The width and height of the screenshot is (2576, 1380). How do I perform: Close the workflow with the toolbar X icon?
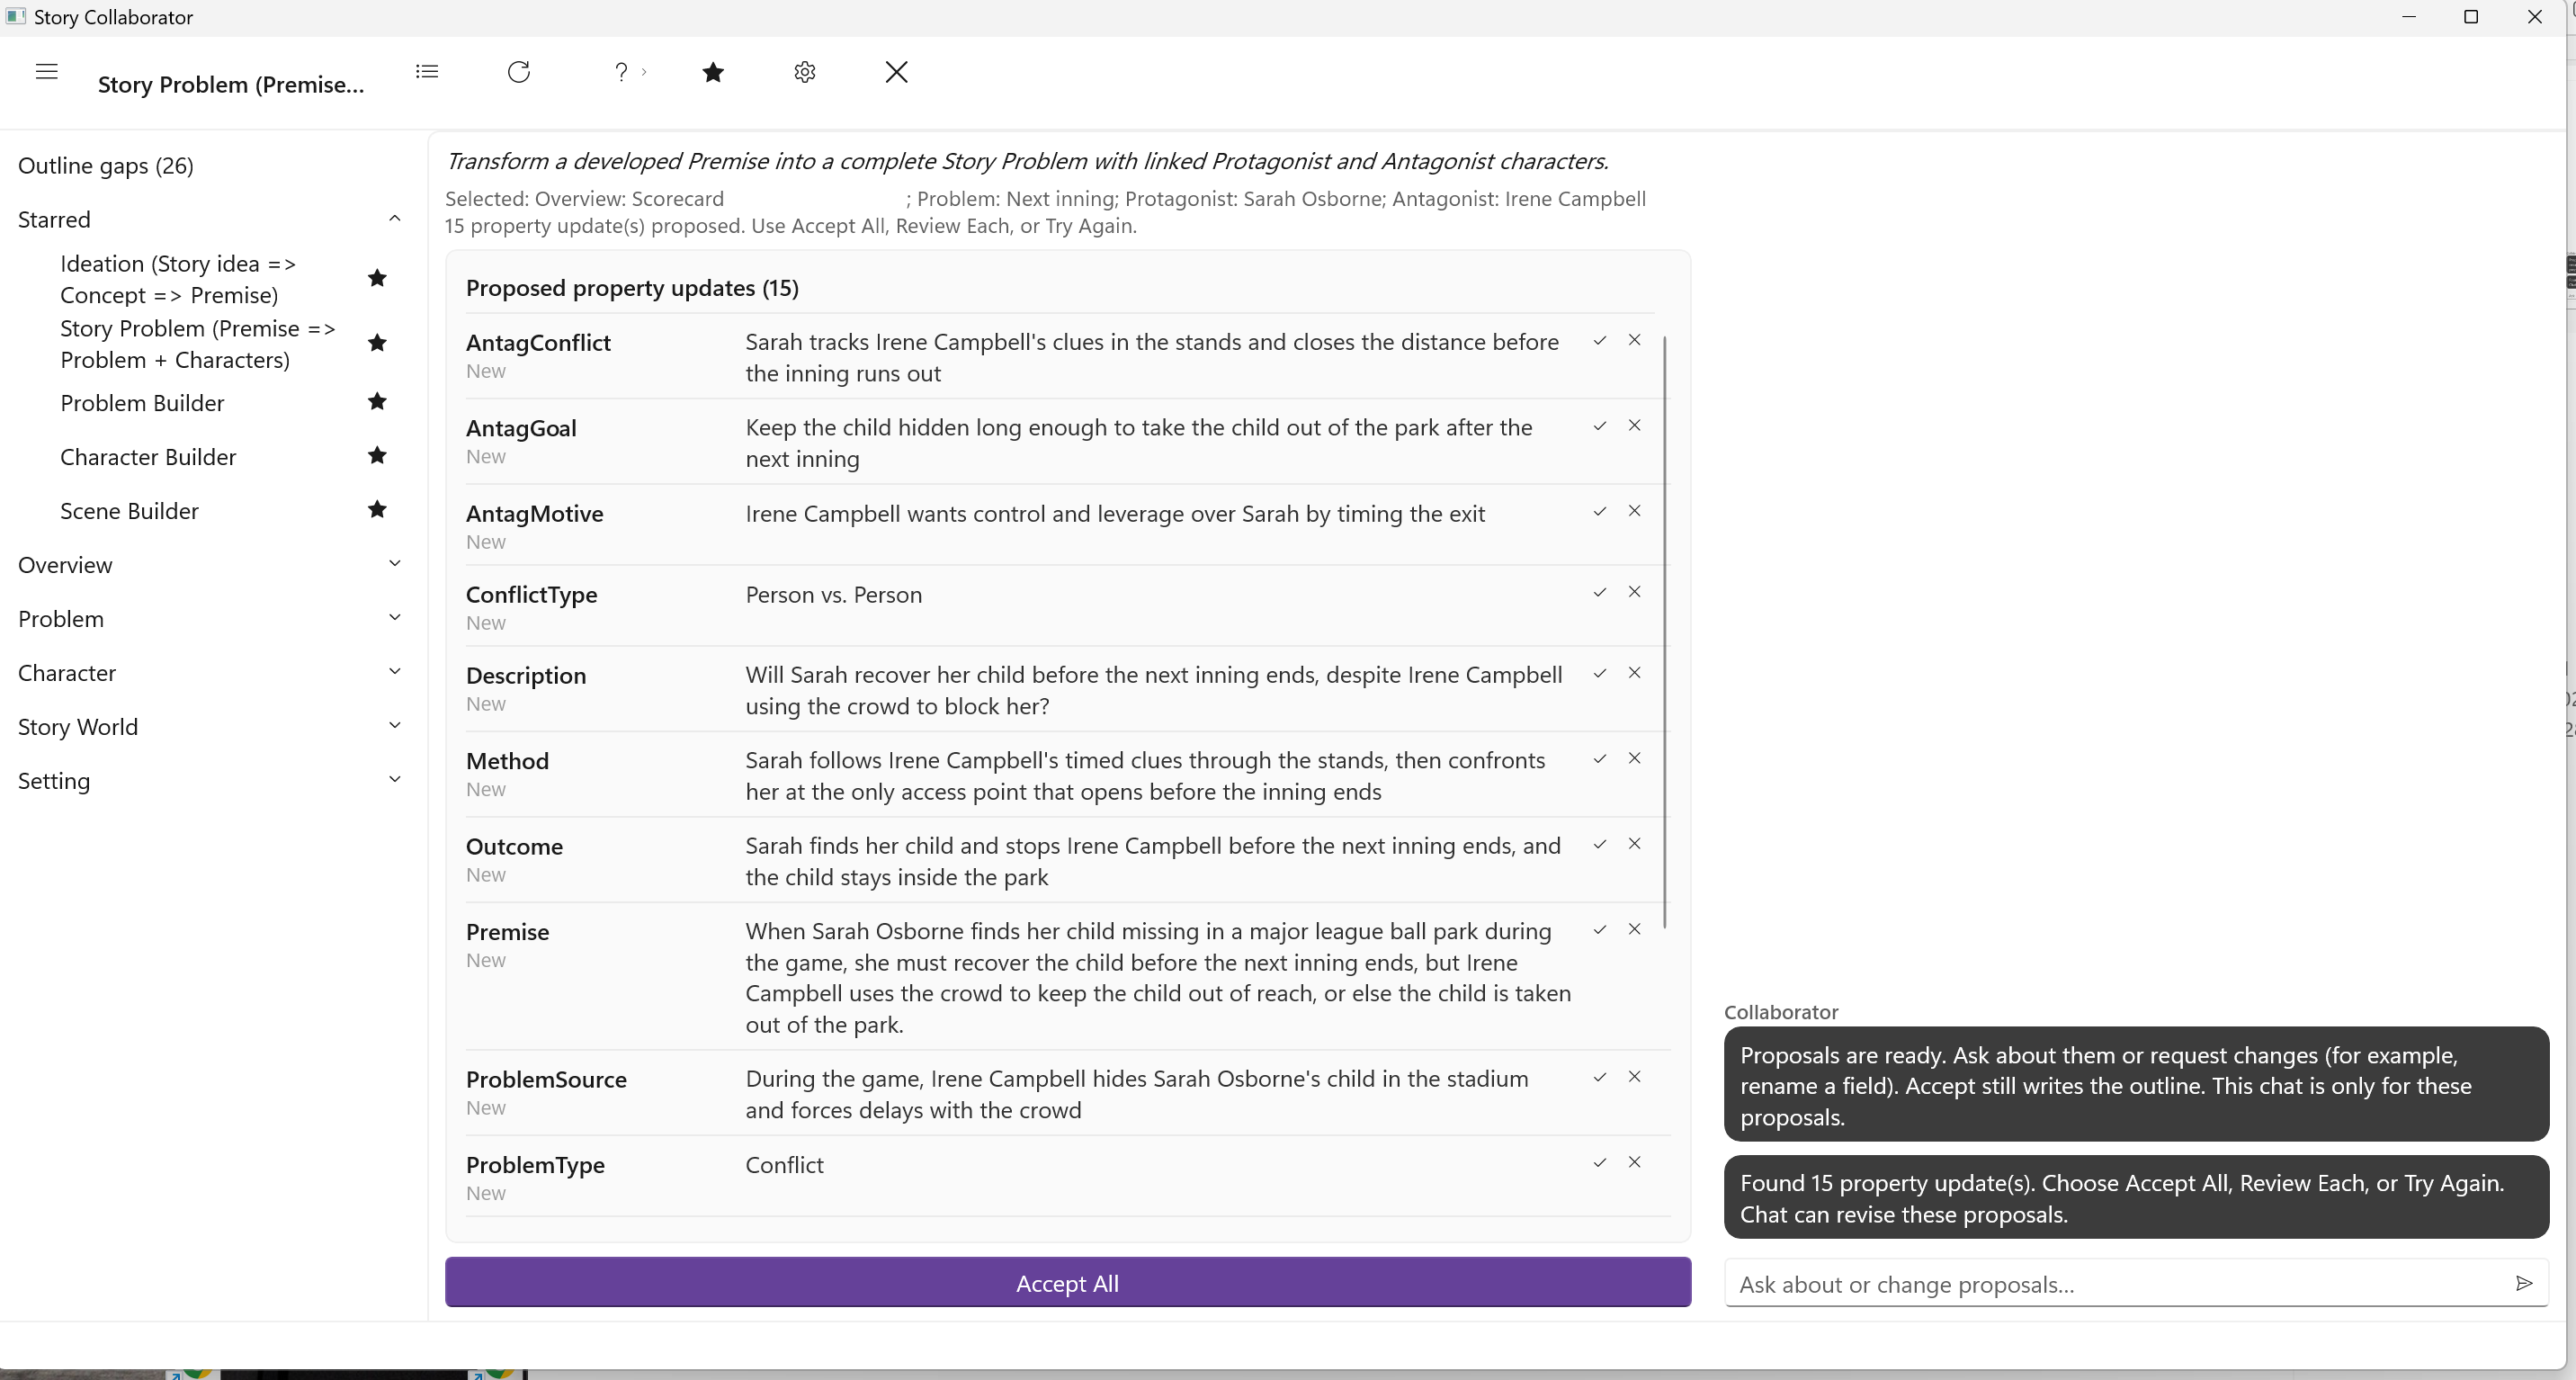pyautogui.click(x=896, y=72)
